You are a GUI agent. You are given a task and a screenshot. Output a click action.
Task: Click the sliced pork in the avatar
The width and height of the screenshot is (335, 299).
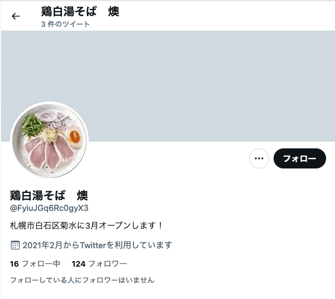pyautogui.click(x=50, y=152)
